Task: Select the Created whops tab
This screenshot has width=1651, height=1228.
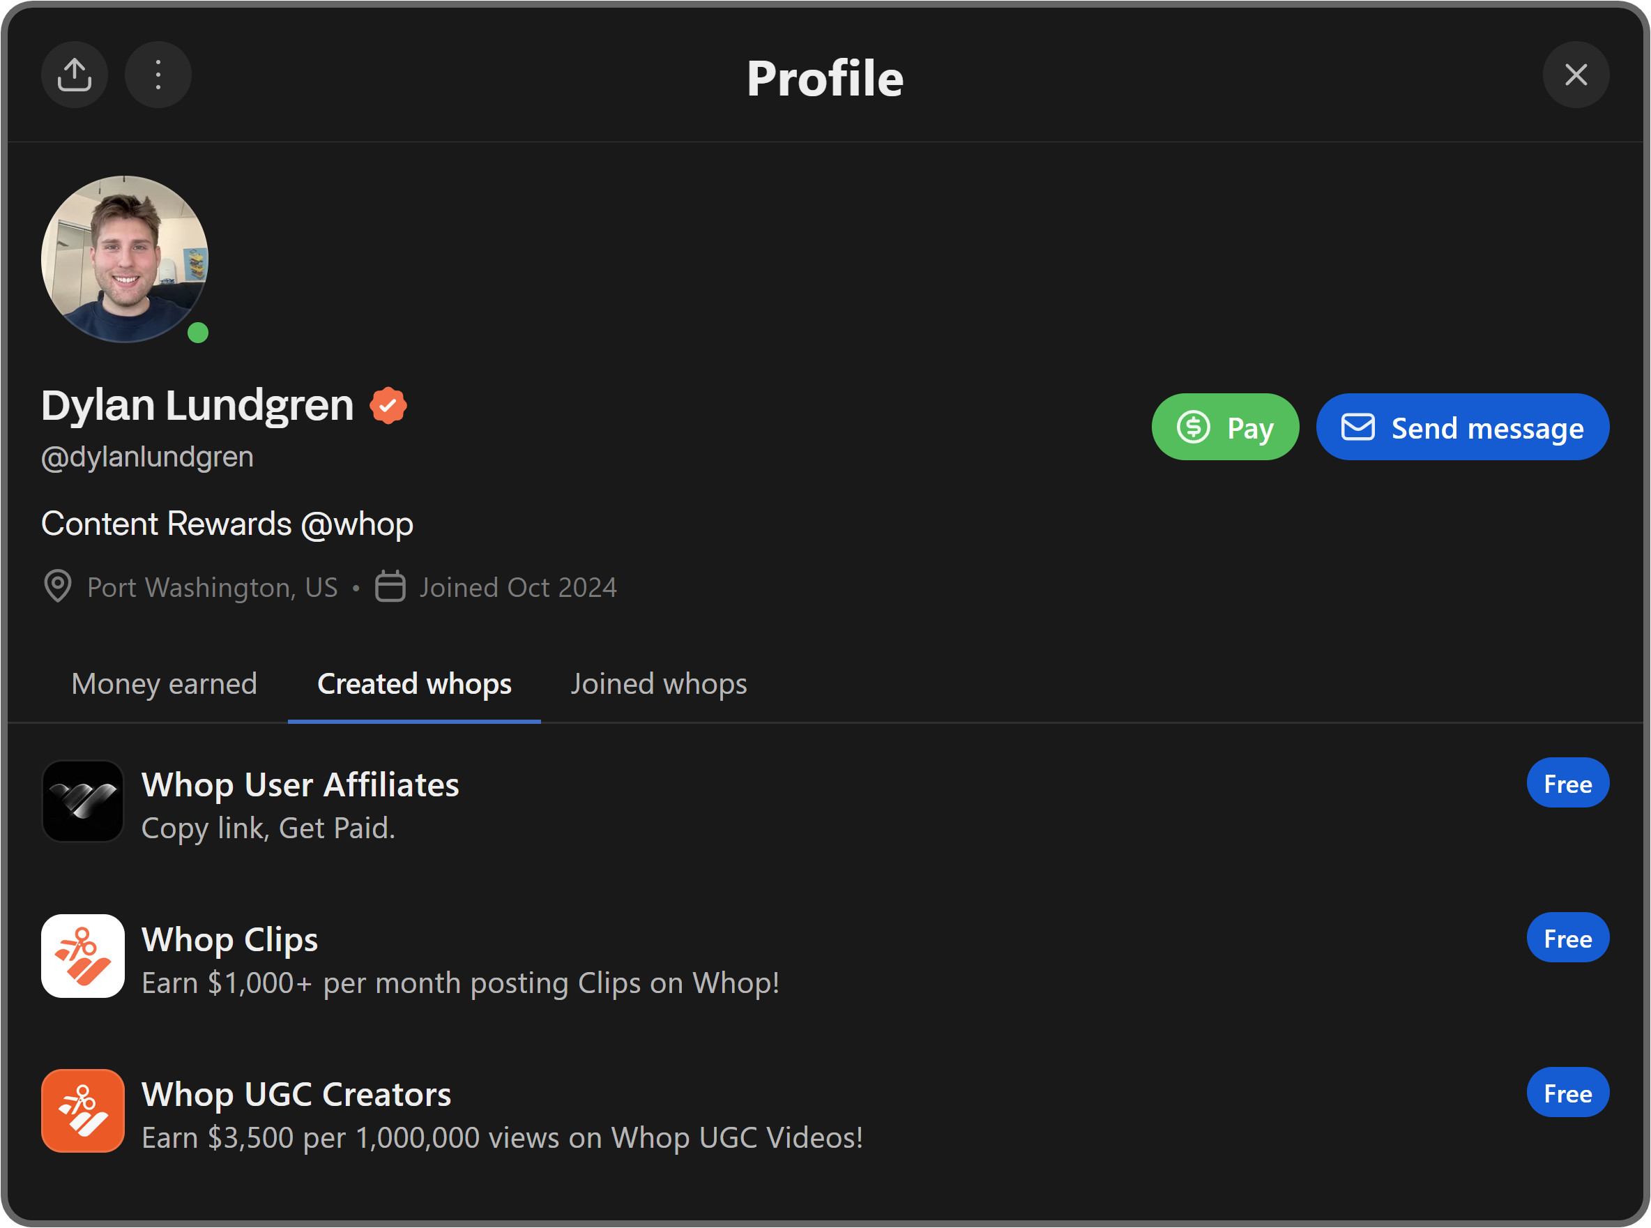Action: [414, 683]
